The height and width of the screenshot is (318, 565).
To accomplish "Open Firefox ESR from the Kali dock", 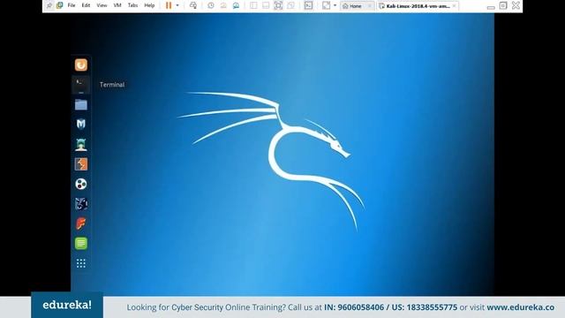I will [x=81, y=64].
